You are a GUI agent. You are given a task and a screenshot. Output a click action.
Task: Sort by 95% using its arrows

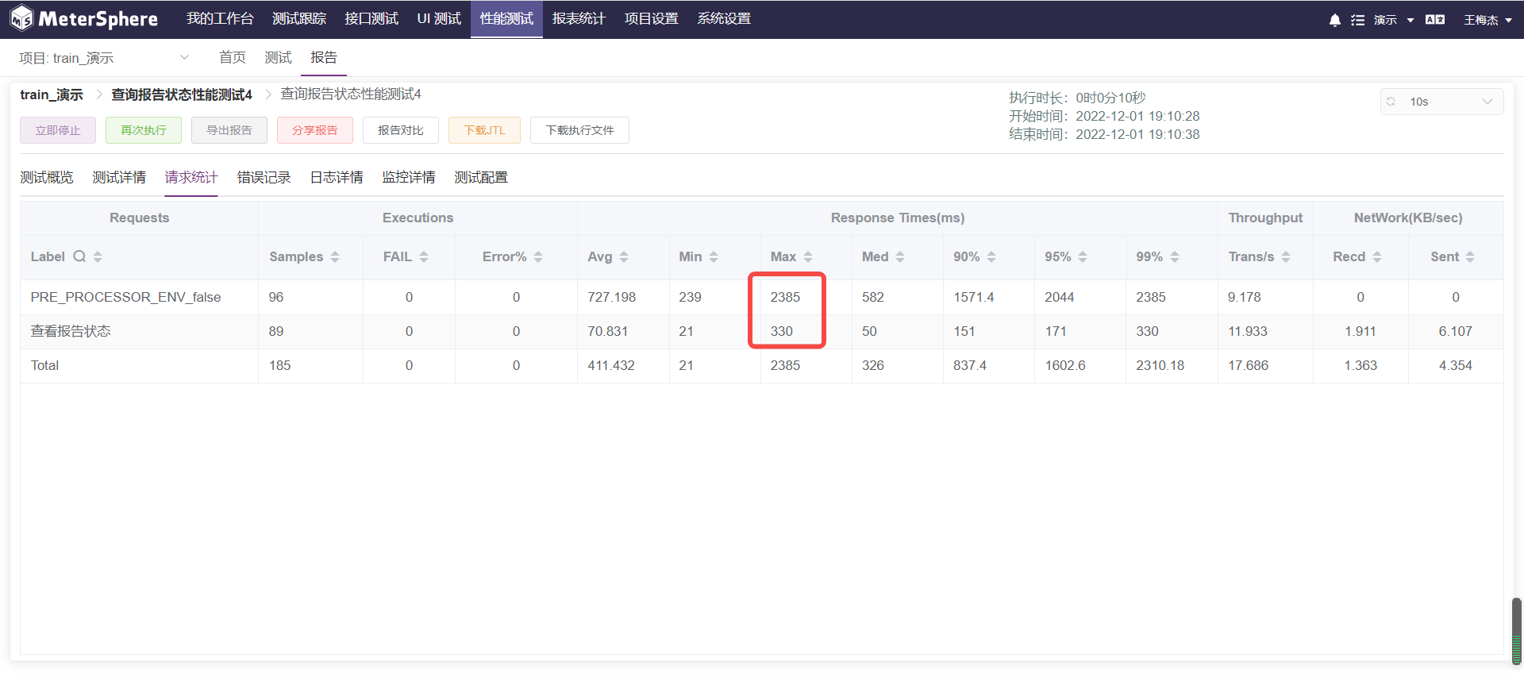point(1083,256)
